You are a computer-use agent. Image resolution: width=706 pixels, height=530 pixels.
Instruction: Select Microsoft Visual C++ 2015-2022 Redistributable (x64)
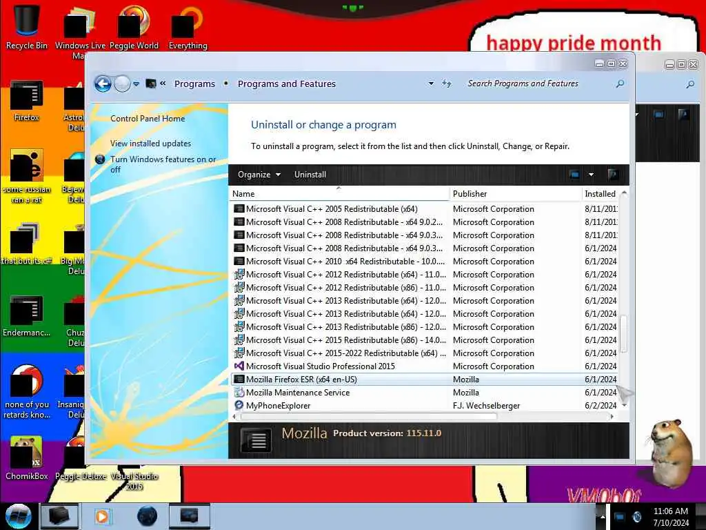(x=424, y=353)
